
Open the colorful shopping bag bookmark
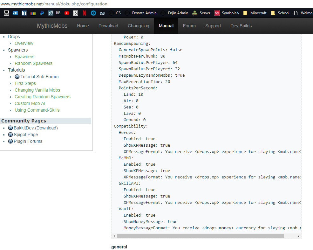33,13
